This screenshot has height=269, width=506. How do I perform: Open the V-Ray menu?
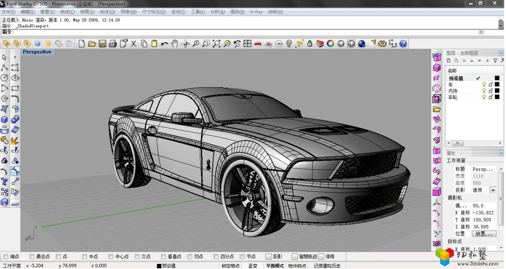pos(256,12)
